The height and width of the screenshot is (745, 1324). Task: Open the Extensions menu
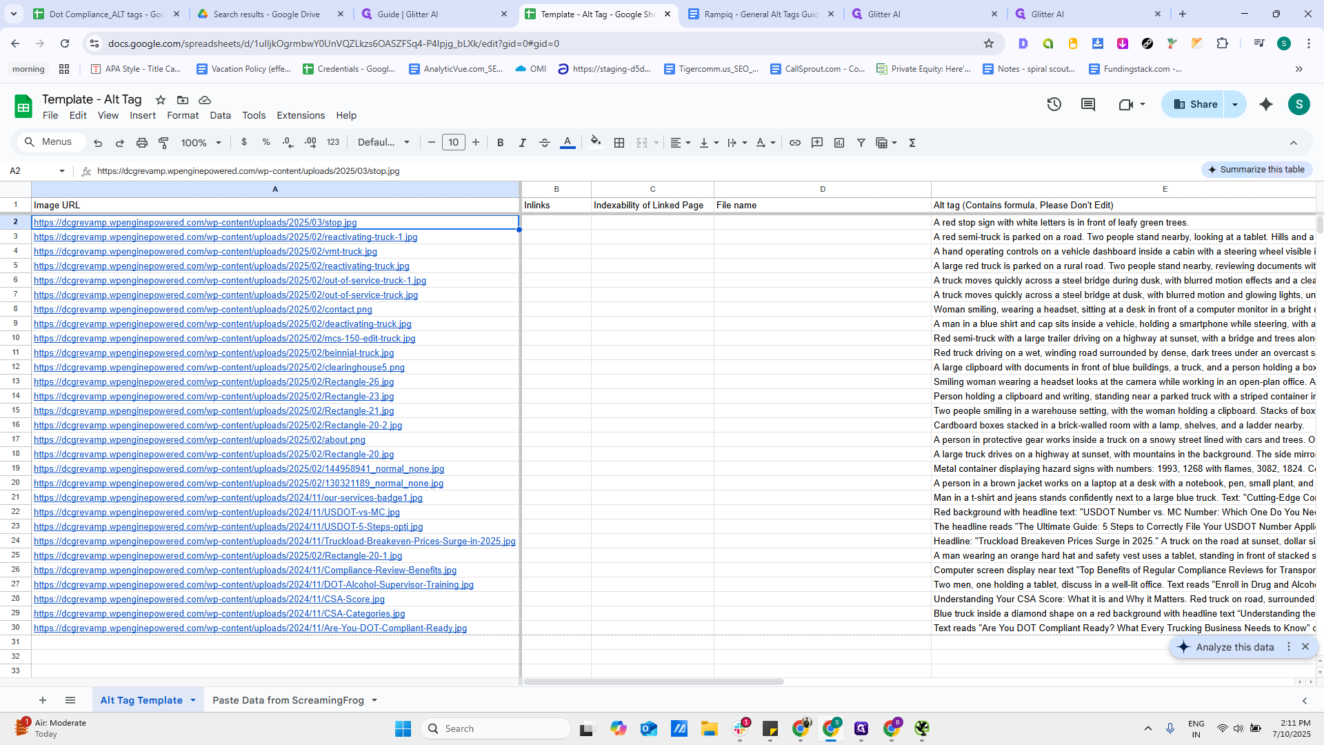(x=301, y=115)
